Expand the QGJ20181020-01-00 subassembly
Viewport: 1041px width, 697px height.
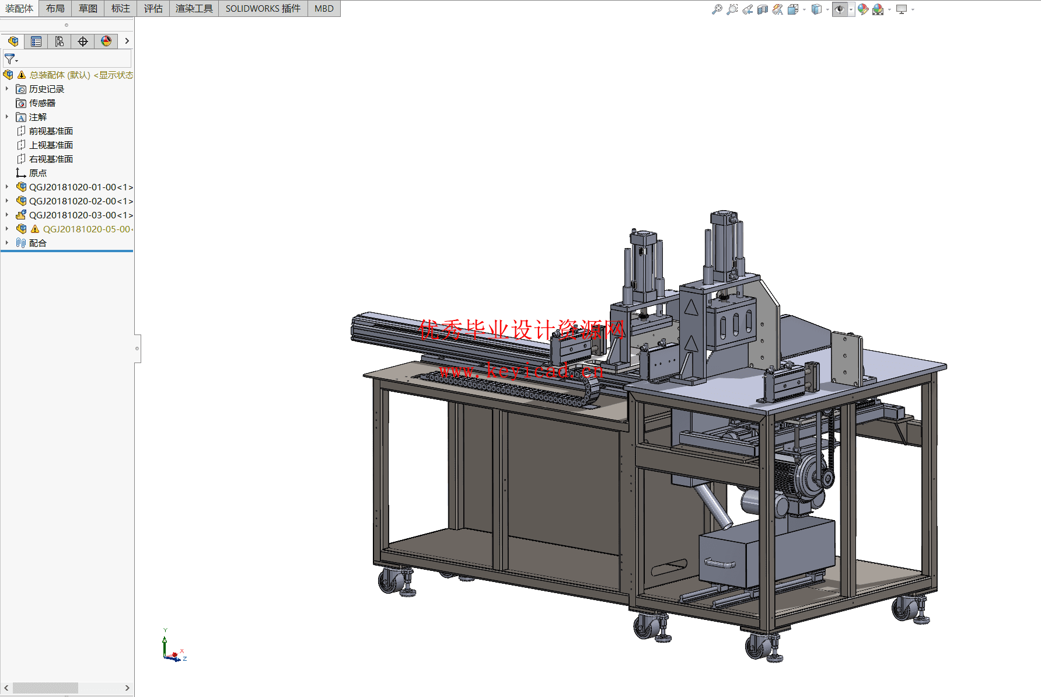click(7, 187)
